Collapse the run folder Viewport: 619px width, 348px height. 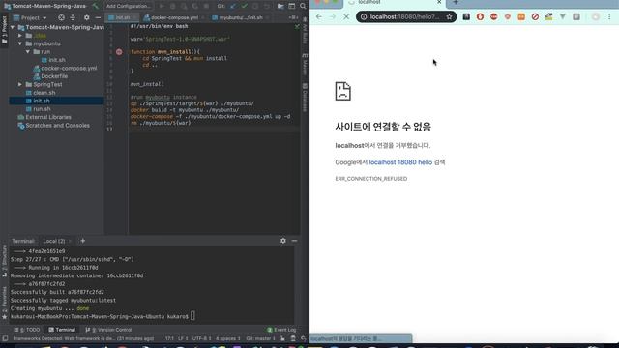(x=28, y=51)
